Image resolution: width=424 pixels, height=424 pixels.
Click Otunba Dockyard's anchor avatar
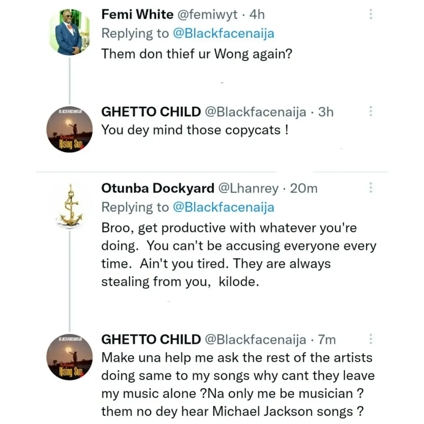(70, 206)
